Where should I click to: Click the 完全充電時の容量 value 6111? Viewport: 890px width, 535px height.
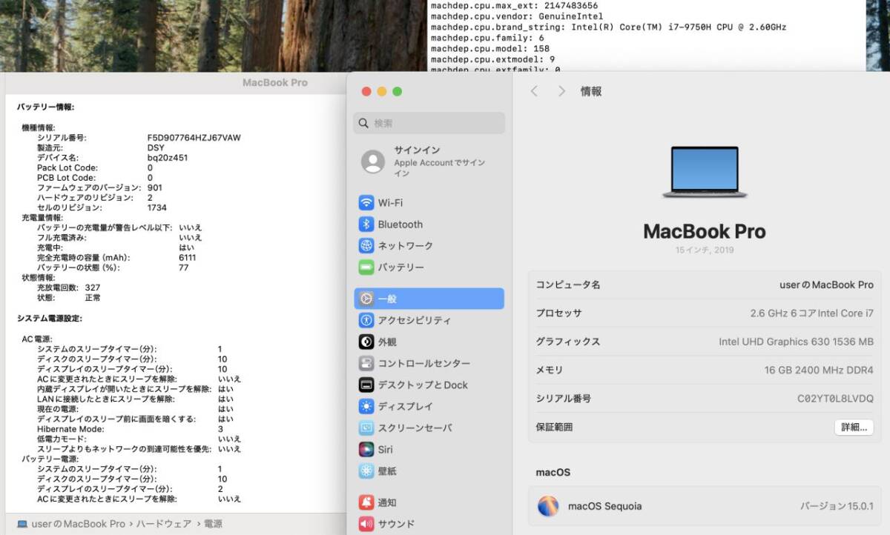(x=188, y=258)
